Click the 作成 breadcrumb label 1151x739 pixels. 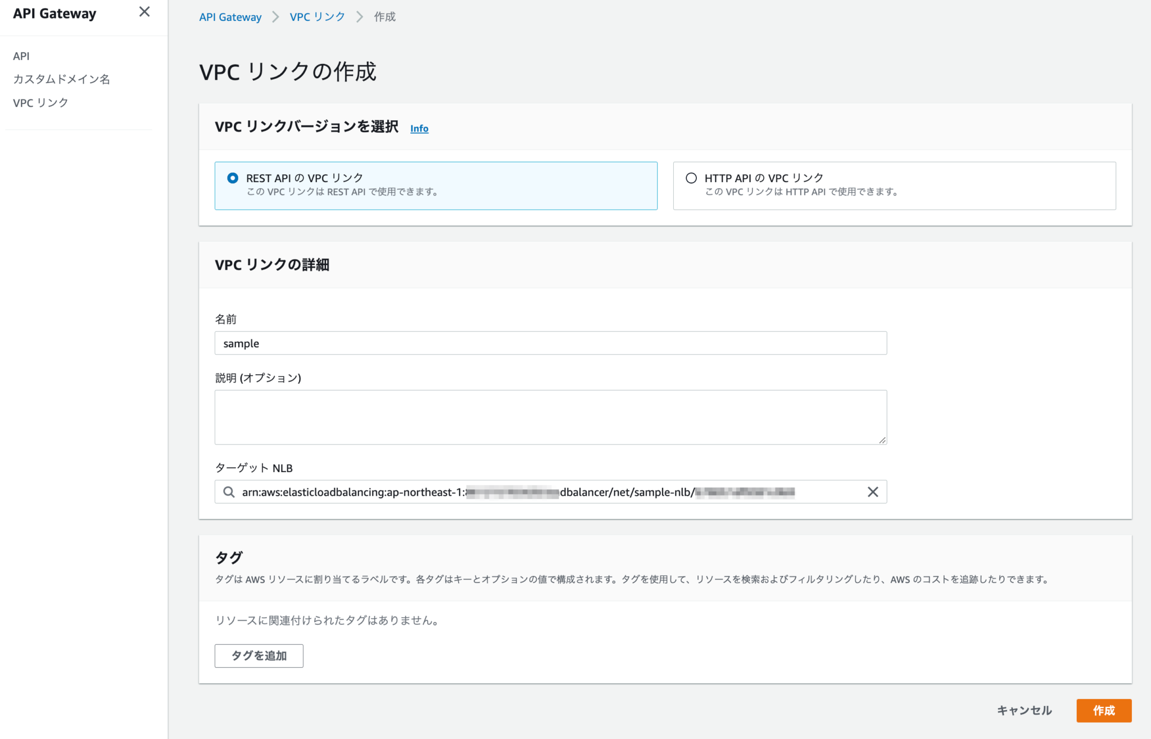pos(384,16)
